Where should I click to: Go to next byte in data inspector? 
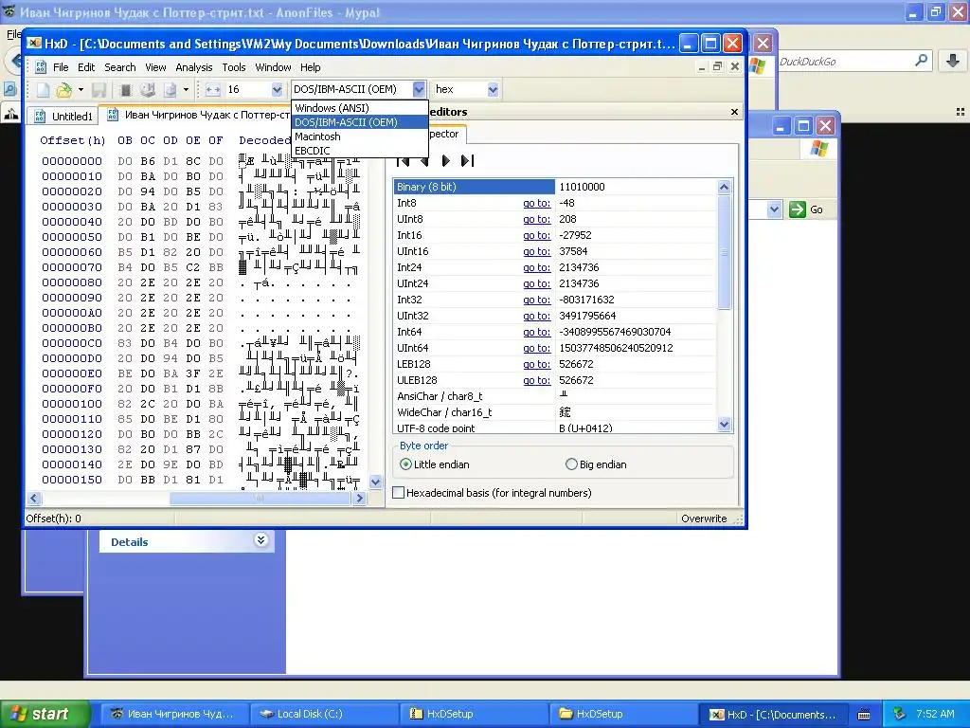(446, 161)
